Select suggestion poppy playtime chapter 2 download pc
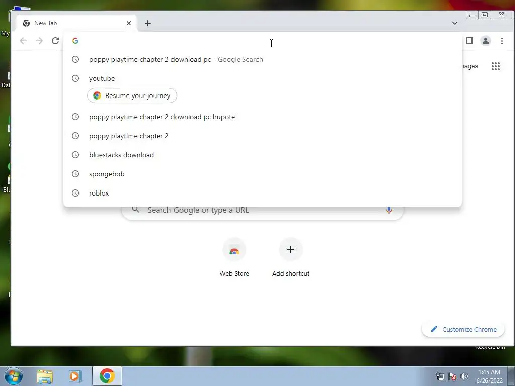The width and height of the screenshot is (515, 386). (263, 59)
